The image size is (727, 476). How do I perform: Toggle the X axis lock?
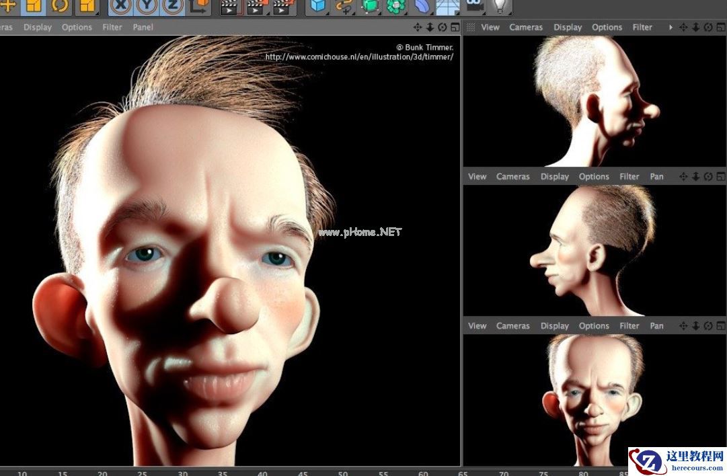[121, 7]
